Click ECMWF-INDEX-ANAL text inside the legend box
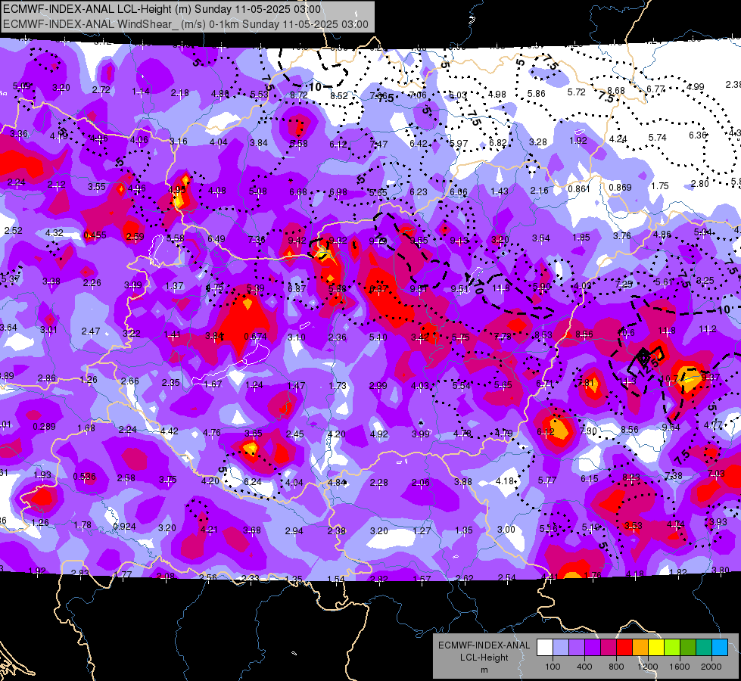Screen dimensions: 741x681 pos(484,645)
